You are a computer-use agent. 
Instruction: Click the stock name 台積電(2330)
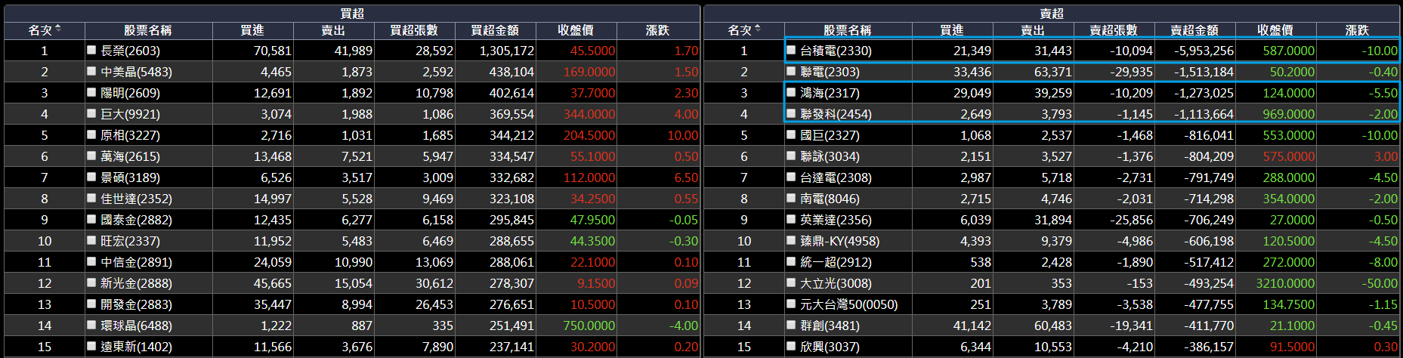tap(836, 51)
